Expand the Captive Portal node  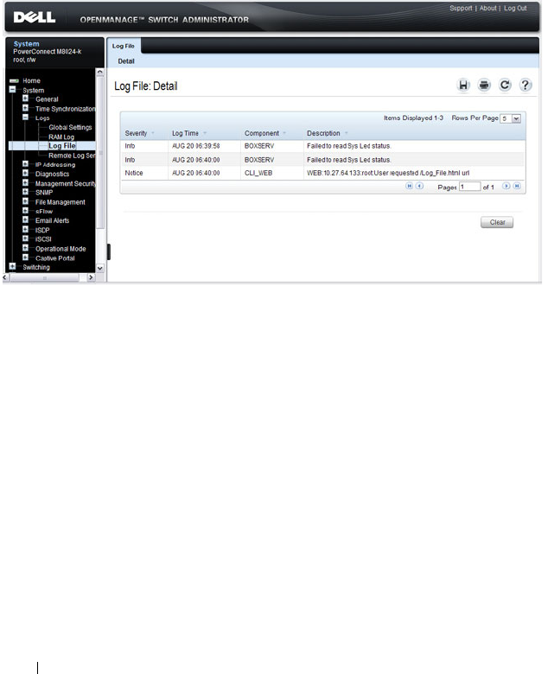[25, 257]
